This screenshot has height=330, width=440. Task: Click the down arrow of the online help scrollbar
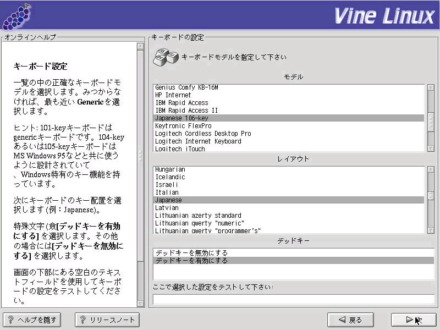tap(141, 304)
